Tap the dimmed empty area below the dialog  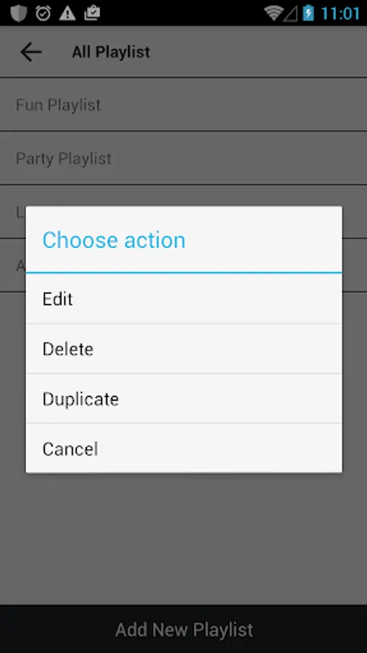(x=183, y=537)
